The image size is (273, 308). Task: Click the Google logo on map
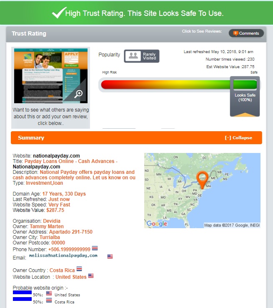click(157, 224)
